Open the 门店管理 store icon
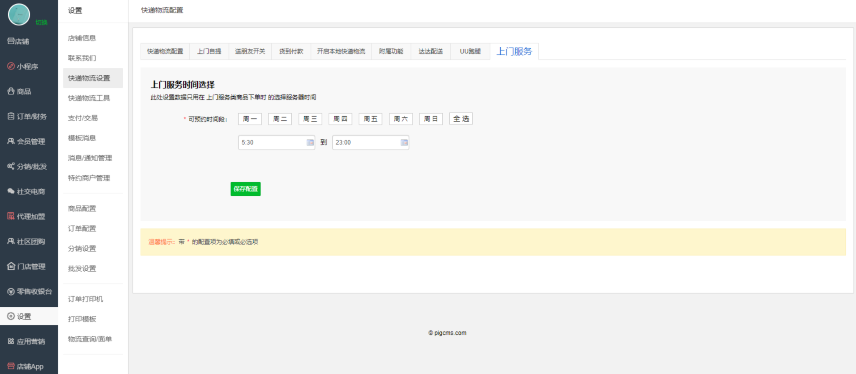Image resolution: width=856 pixels, height=374 pixels. 11,266
